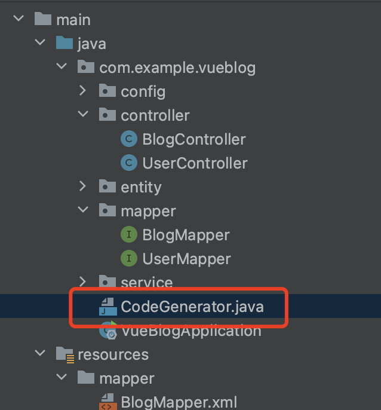Image resolution: width=381 pixels, height=410 pixels.
Task: Click the BlogMapper.xml file icon
Action: point(107,402)
